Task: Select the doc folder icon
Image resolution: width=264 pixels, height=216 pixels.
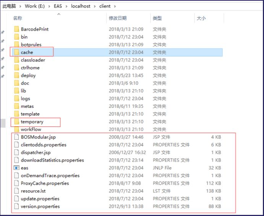Action: pyautogui.click(x=16, y=83)
